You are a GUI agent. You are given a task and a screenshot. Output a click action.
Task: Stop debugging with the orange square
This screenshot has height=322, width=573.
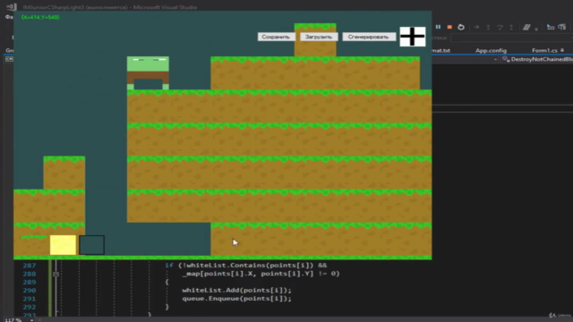449,27
